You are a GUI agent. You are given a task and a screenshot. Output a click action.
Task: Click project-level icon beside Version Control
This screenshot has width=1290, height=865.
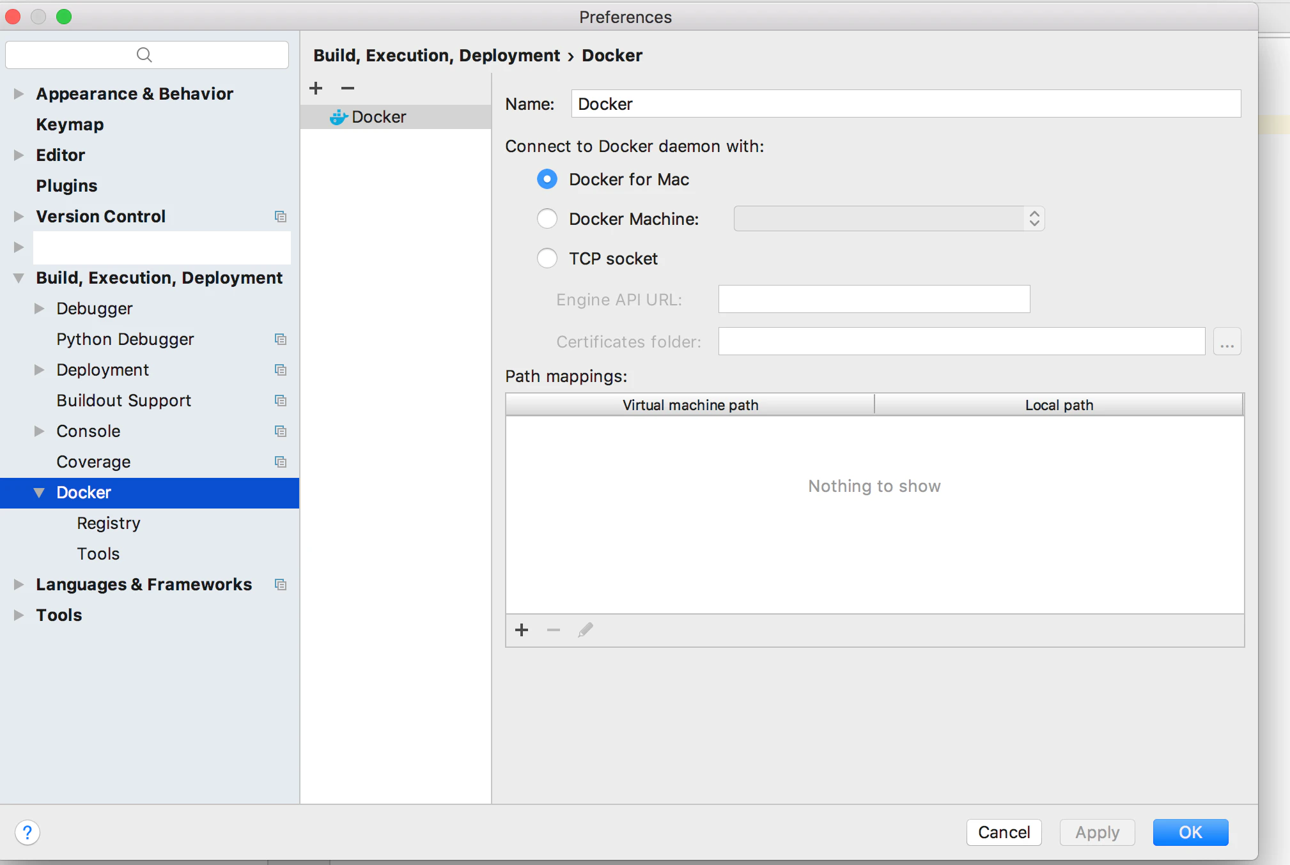pyautogui.click(x=280, y=217)
